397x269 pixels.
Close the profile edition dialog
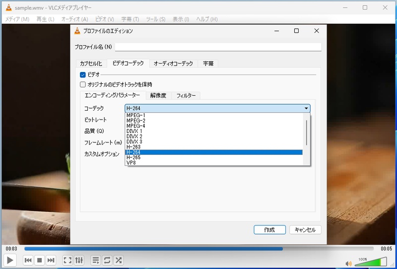317,31
